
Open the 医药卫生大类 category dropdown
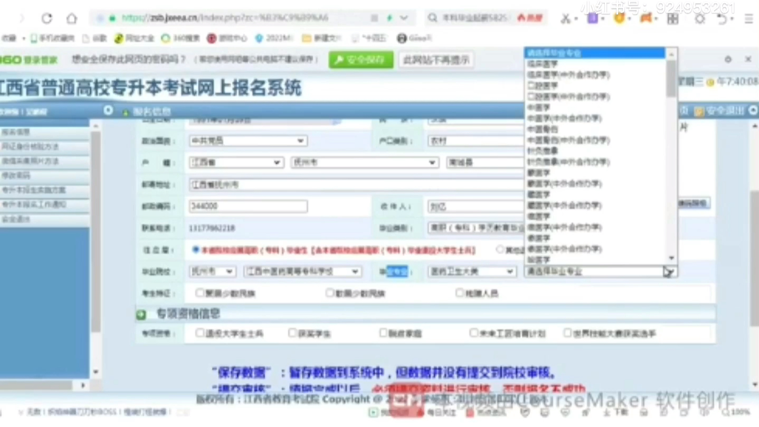coord(471,271)
